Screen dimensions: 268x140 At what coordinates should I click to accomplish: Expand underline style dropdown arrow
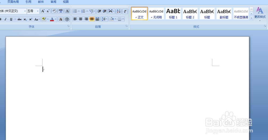tap(15, 19)
